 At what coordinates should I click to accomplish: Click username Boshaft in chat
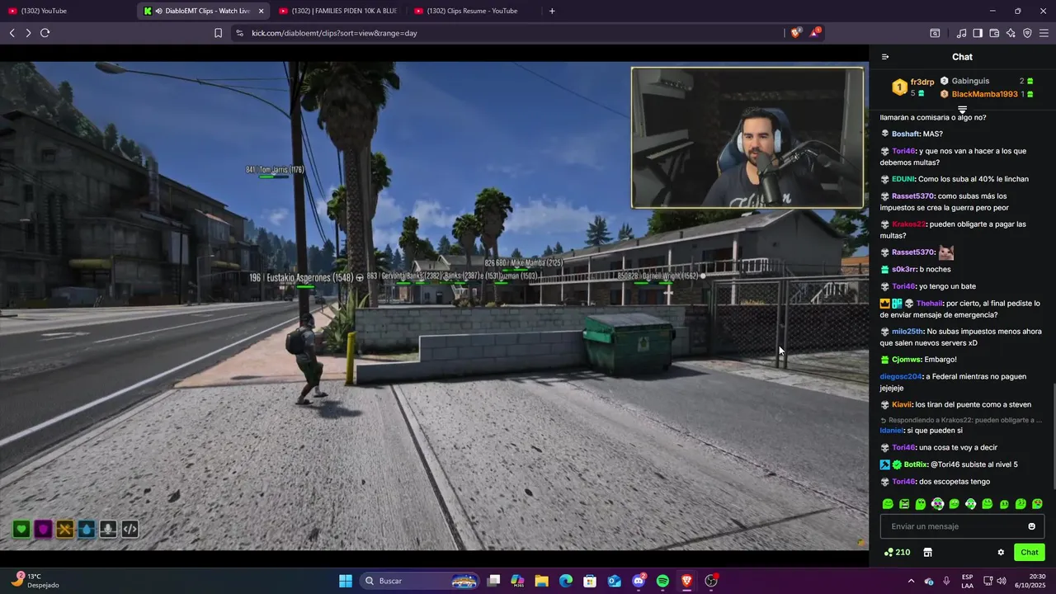click(x=905, y=134)
